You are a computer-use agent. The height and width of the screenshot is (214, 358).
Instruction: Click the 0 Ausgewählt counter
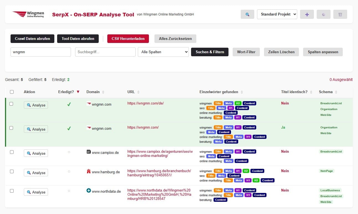[341, 80]
